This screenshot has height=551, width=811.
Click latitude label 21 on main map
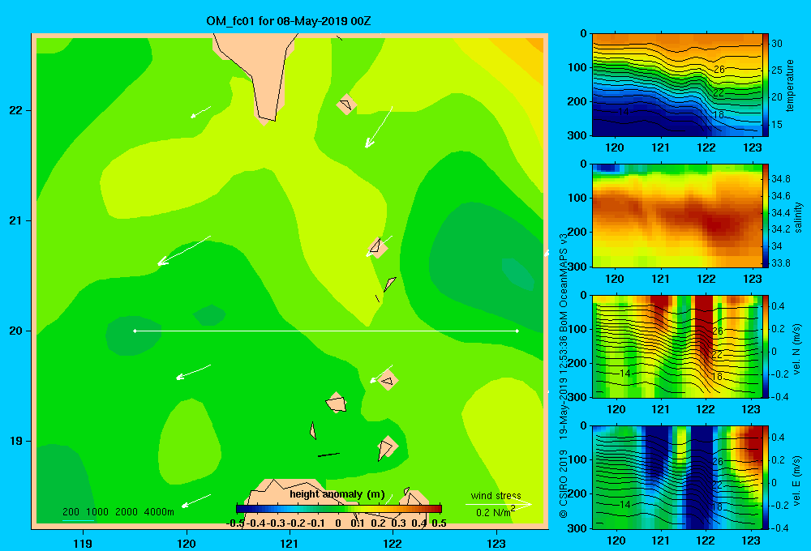click(16, 220)
